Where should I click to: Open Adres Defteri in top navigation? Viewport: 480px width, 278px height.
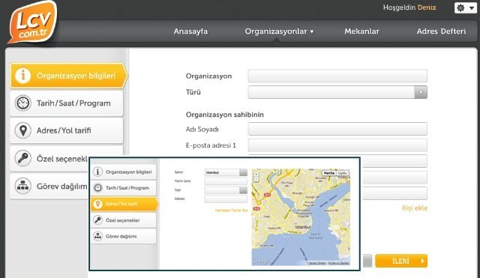441,31
